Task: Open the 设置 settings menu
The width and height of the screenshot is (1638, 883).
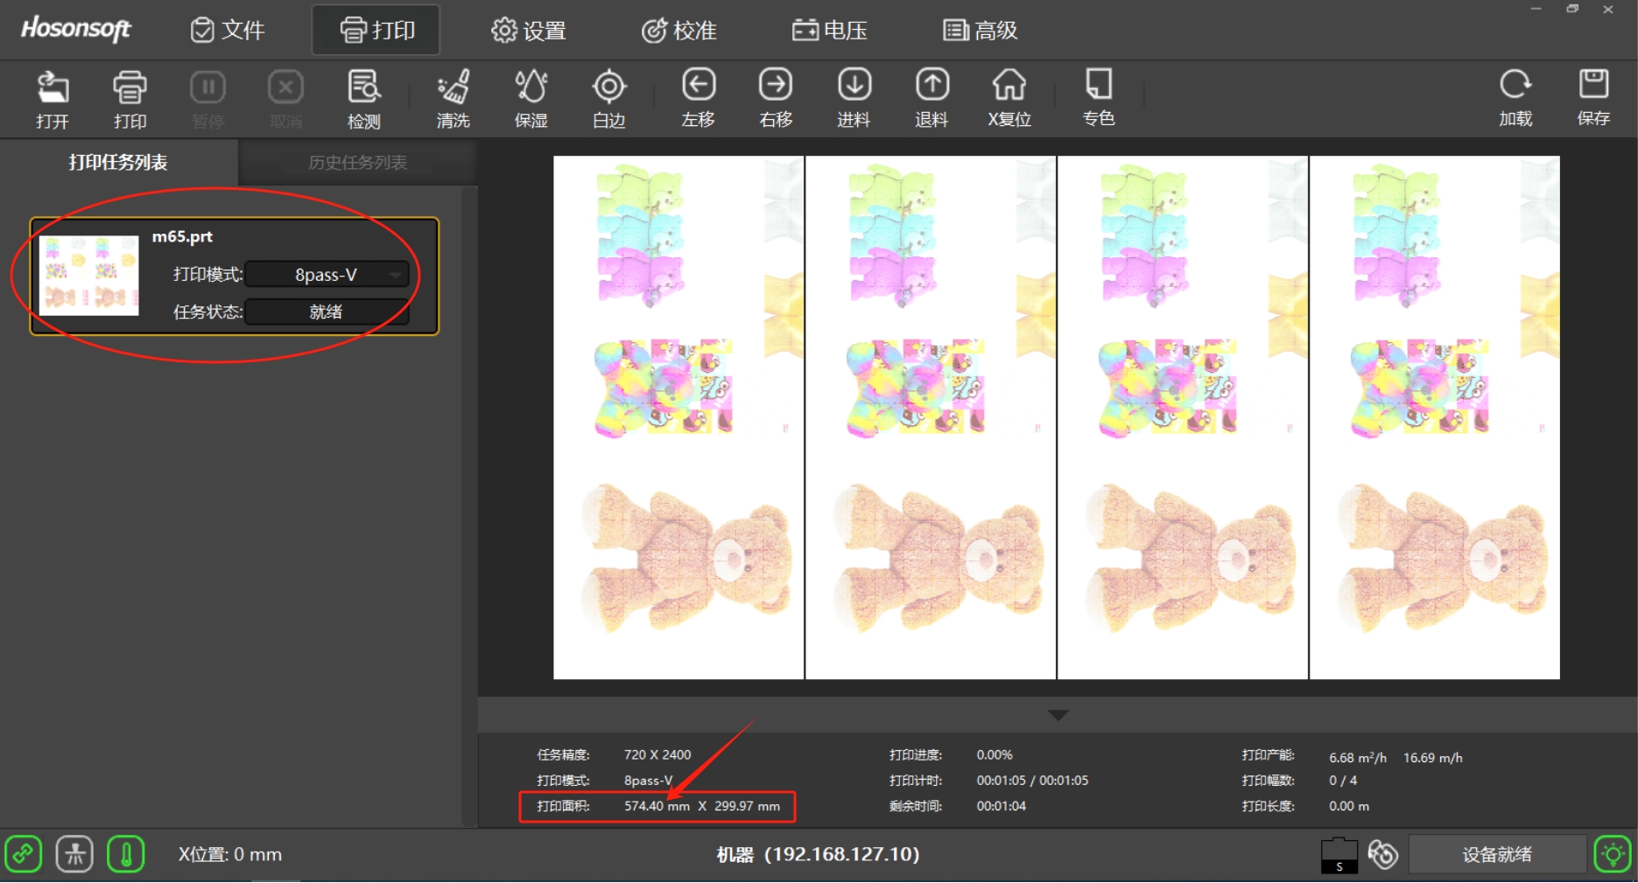Action: (529, 31)
